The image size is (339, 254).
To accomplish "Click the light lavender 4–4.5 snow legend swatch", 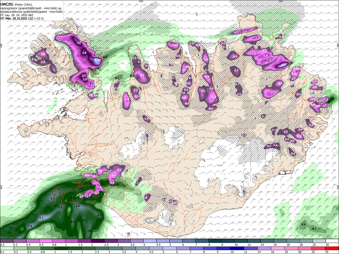I will coord(150,241).
